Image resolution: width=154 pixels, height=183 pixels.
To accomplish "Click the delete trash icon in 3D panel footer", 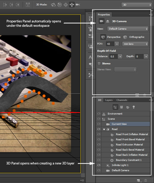I will pos(146,180).
